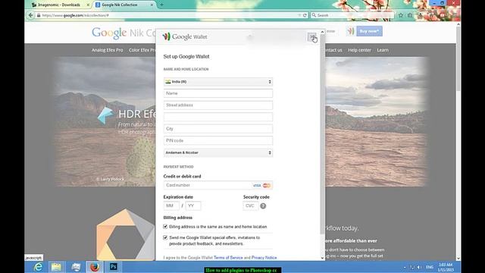Click the Street address field

point(218,105)
